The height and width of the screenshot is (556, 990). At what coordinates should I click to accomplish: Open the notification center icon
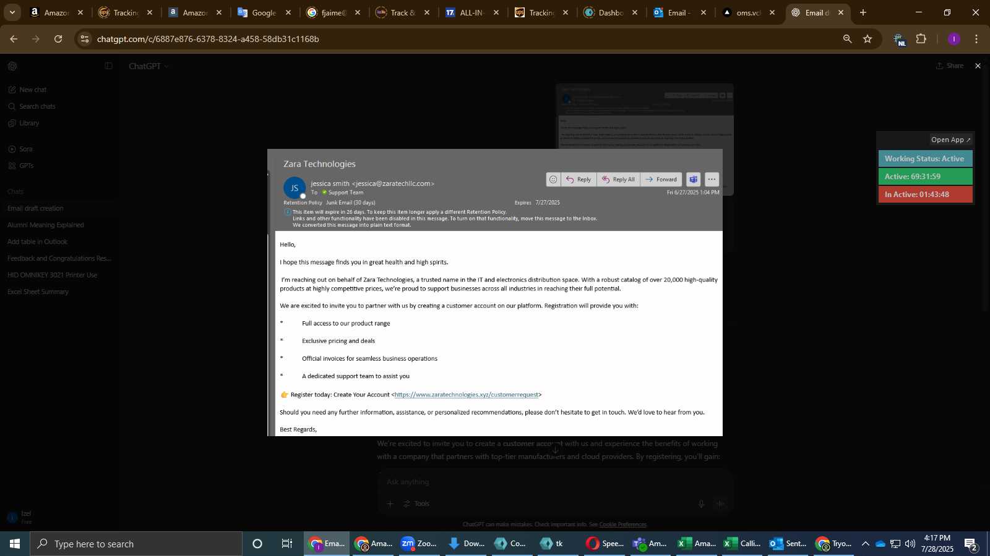pos(971,544)
